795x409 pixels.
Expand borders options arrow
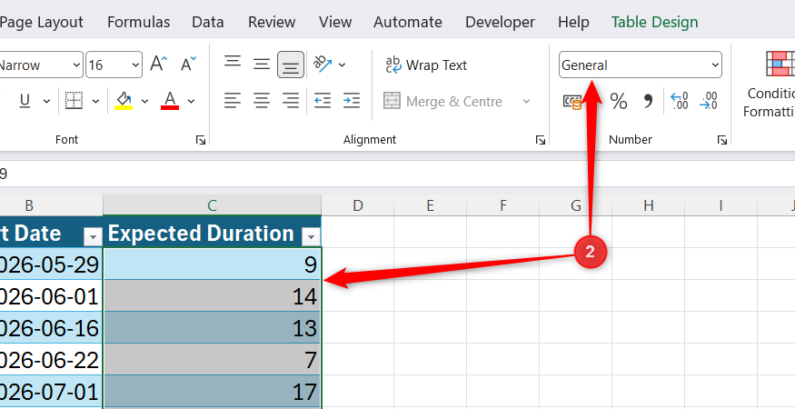95,101
